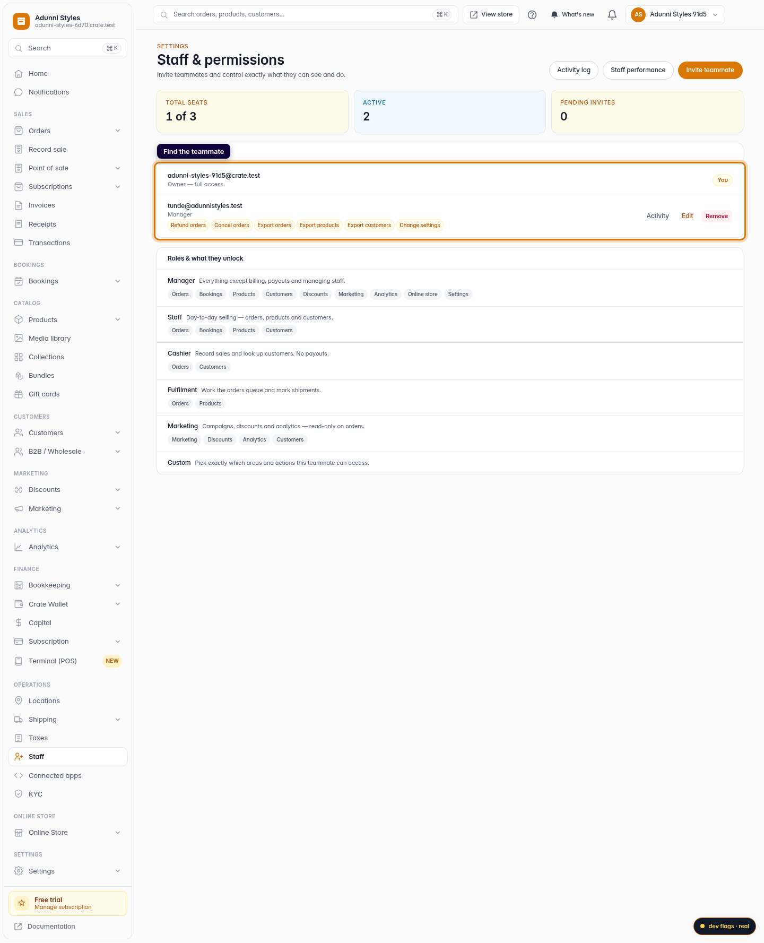Click the Bundles icon

[19, 376]
